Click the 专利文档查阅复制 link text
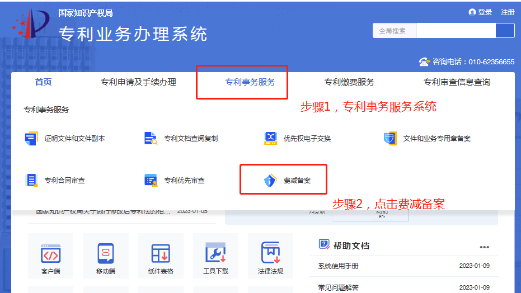Image resolution: width=521 pixels, height=293 pixels. point(191,138)
